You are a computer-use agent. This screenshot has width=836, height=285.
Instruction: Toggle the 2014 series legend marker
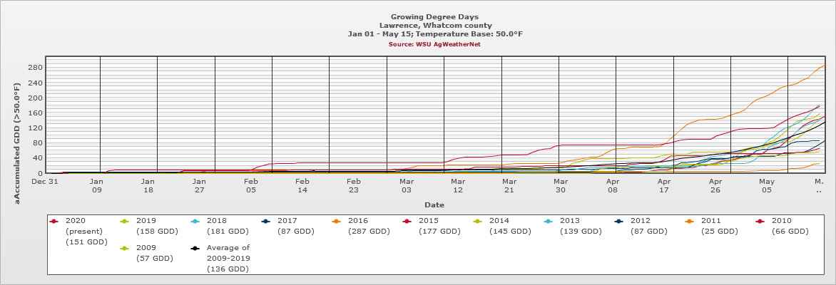[478, 221]
